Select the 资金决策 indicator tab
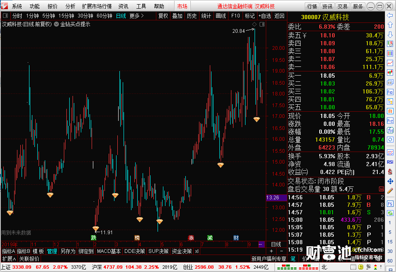The image size is (396, 272). click(182, 251)
